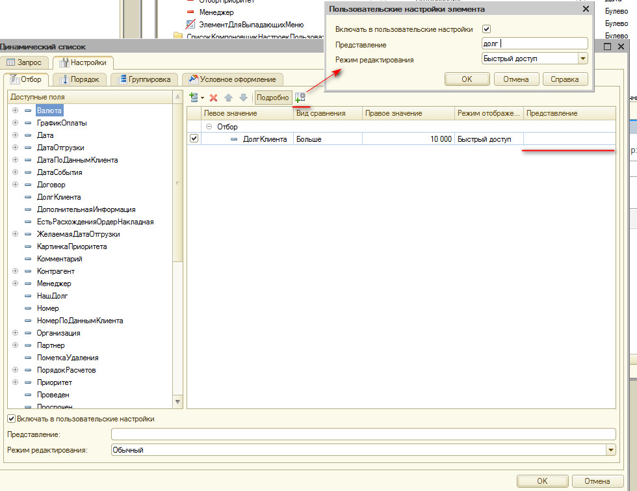
Task: Maximize the Динамический список window
Action: tap(607, 47)
